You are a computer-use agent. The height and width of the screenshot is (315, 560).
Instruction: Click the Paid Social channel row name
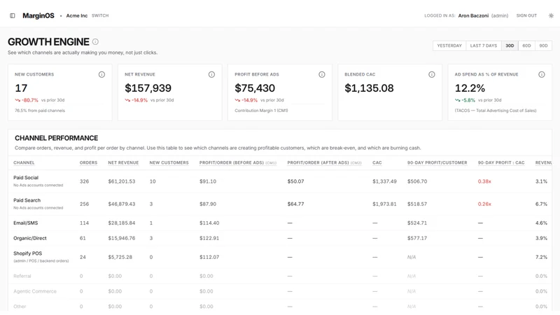point(26,178)
